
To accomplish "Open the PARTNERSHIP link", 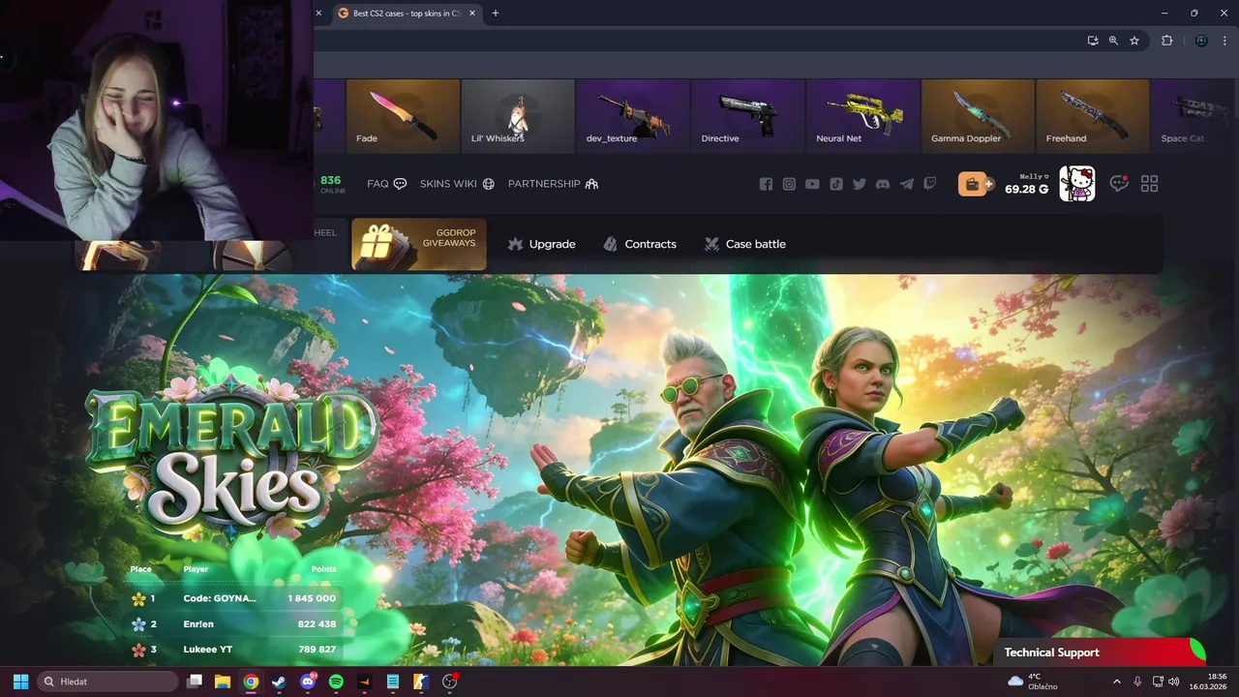I will [553, 184].
